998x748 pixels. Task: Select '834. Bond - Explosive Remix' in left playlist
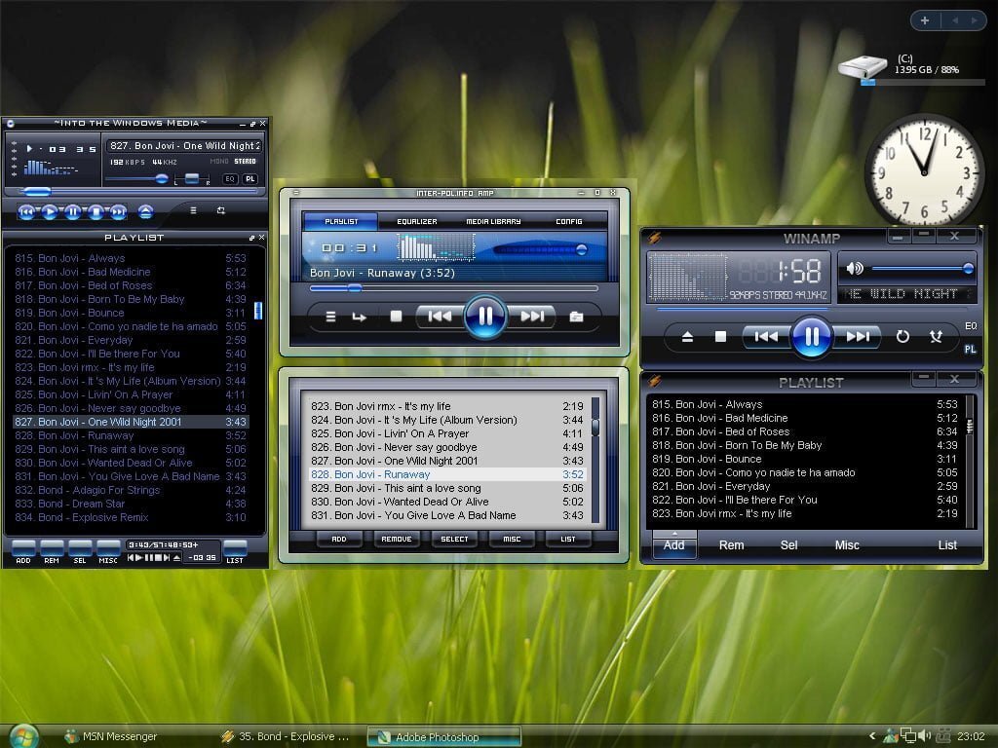tap(131, 517)
